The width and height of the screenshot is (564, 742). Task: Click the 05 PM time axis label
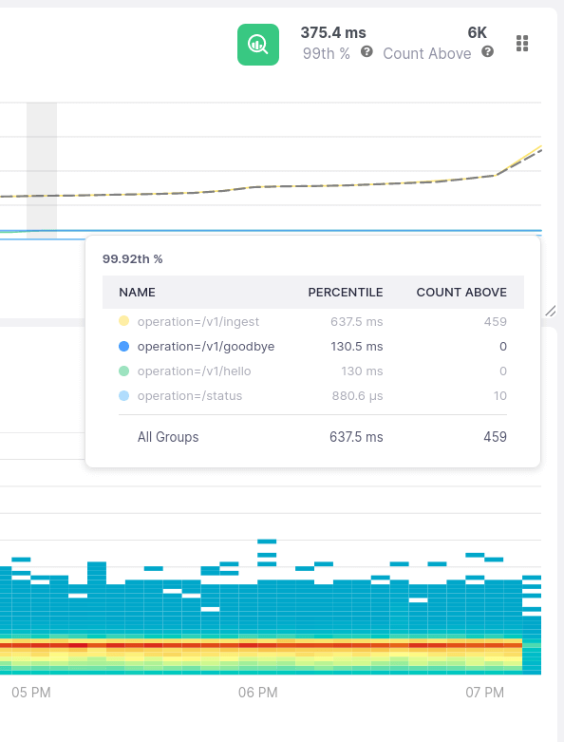pyautogui.click(x=31, y=693)
